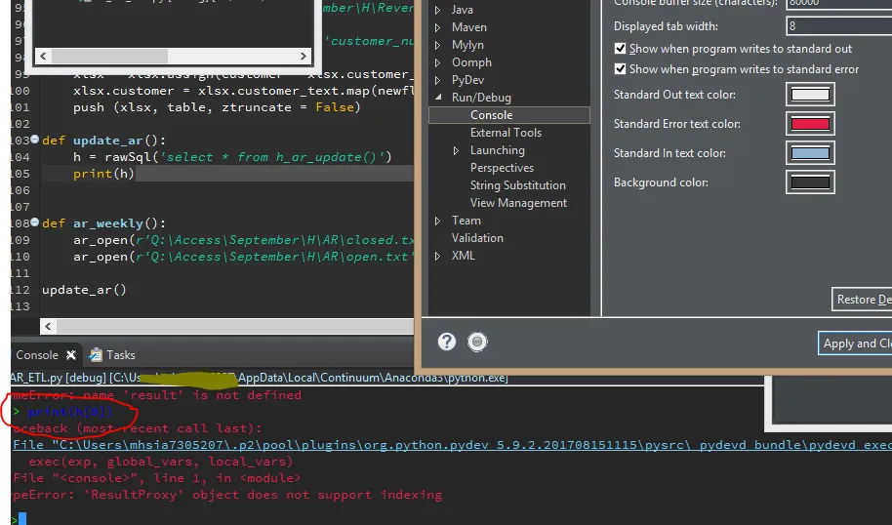Open String Substitution preference page
892x525 pixels.
tap(517, 185)
